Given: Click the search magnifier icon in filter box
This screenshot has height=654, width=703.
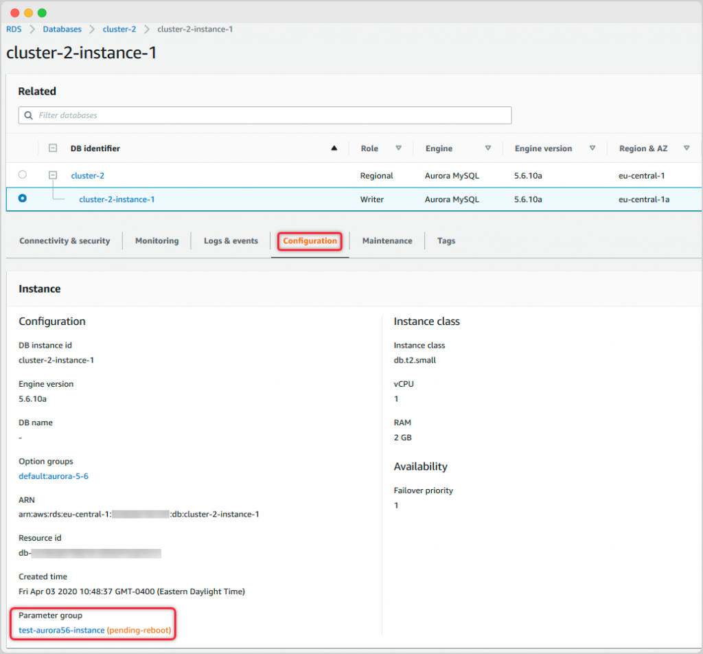Looking at the screenshot, I should 28,115.
